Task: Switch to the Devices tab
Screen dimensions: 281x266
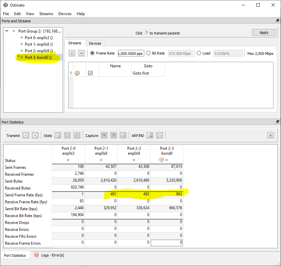Action: [x=95, y=43]
